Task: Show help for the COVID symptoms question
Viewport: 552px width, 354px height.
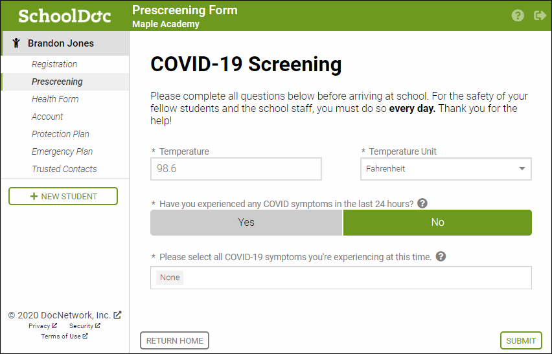Action: coord(422,204)
